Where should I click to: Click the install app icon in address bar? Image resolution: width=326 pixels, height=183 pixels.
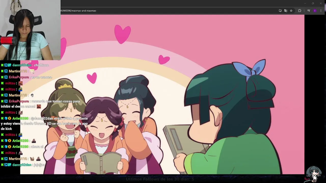click(280, 11)
